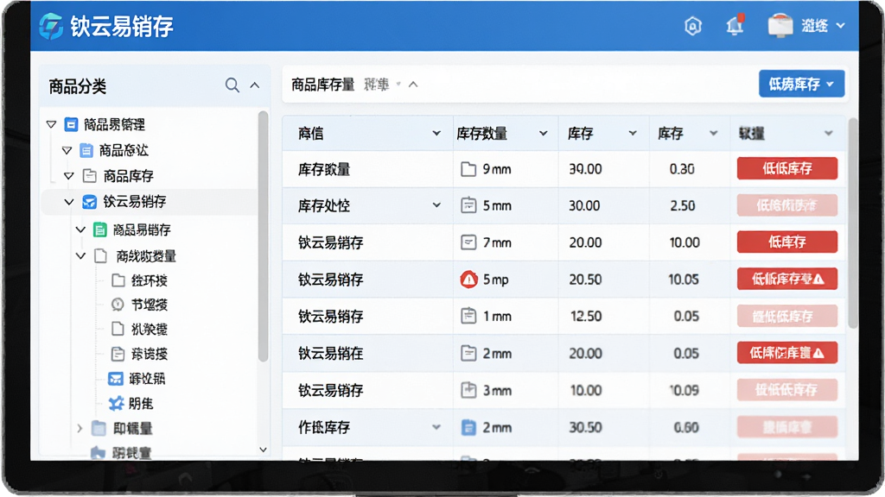885x497 pixels.
Task: Open the last column header dropdown
Action: pyautogui.click(x=829, y=134)
